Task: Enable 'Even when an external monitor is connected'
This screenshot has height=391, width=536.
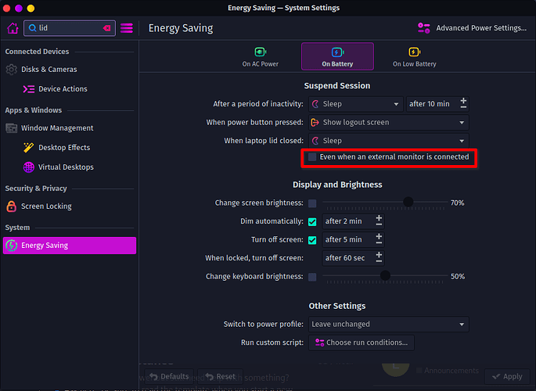Action: pyautogui.click(x=313, y=157)
